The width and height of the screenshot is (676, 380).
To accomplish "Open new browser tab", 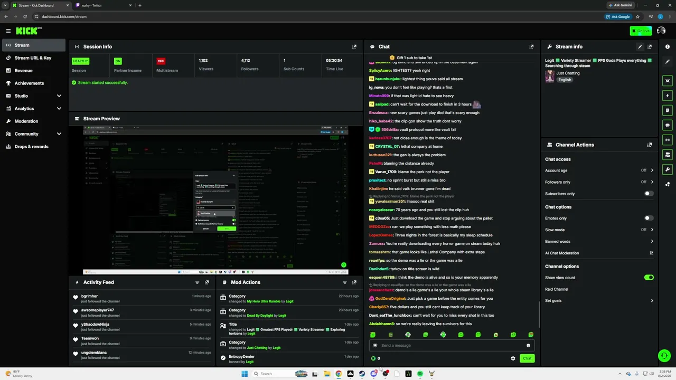I will coord(140,5).
